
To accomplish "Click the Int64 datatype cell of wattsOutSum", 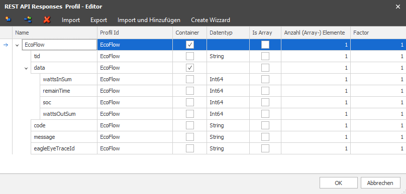I will click(228, 114).
